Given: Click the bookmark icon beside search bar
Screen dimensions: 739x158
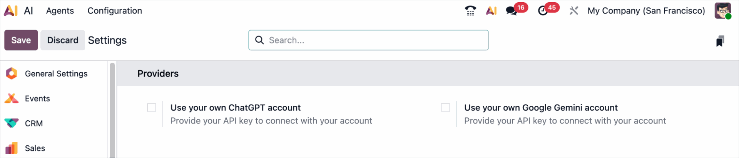Looking at the screenshot, I should (720, 41).
